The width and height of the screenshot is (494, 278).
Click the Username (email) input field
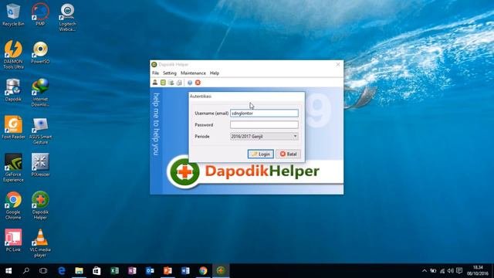pyautogui.click(x=264, y=114)
